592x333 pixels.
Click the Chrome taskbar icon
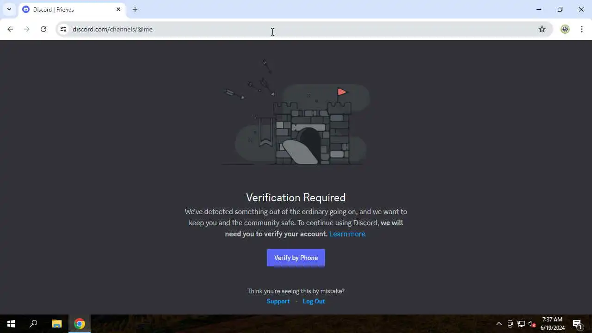pos(80,324)
